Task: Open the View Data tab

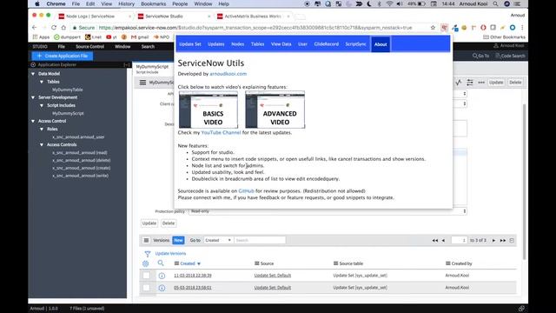Action: pos(281,44)
